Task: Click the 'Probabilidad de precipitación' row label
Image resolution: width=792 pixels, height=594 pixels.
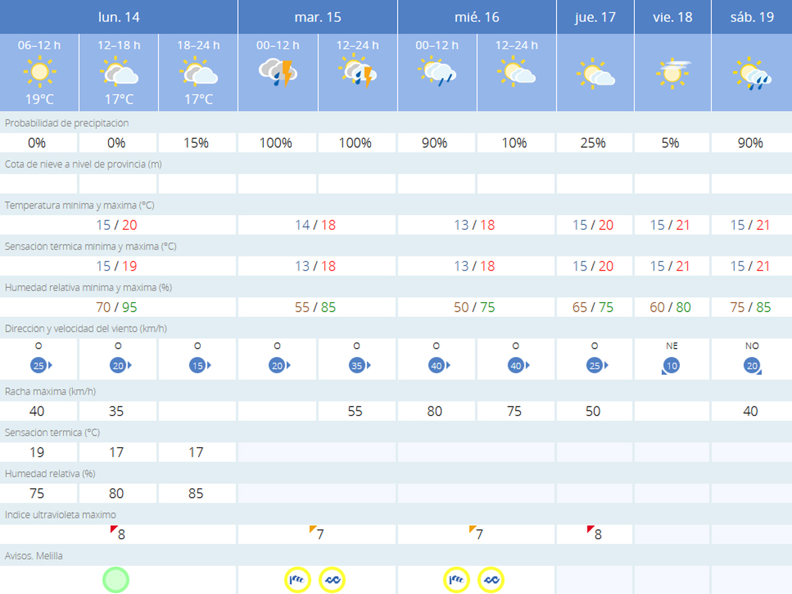Action: coord(67,123)
